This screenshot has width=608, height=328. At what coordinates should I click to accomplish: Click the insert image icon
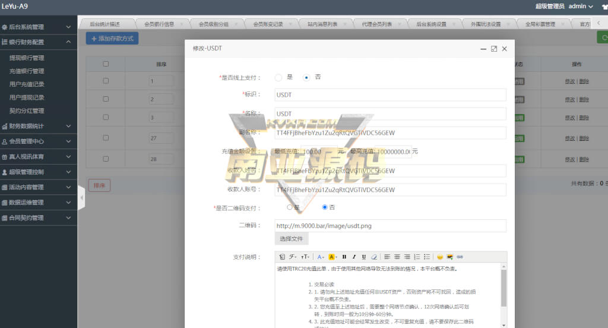click(450, 257)
